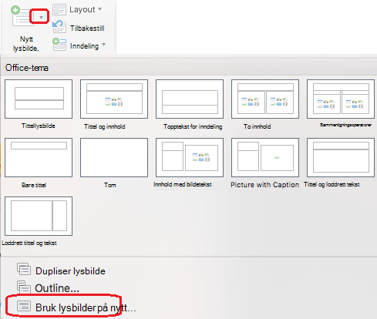Choose Tittel og loddrett tekst layout
This screenshot has height=319, width=377.
click(x=341, y=157)
